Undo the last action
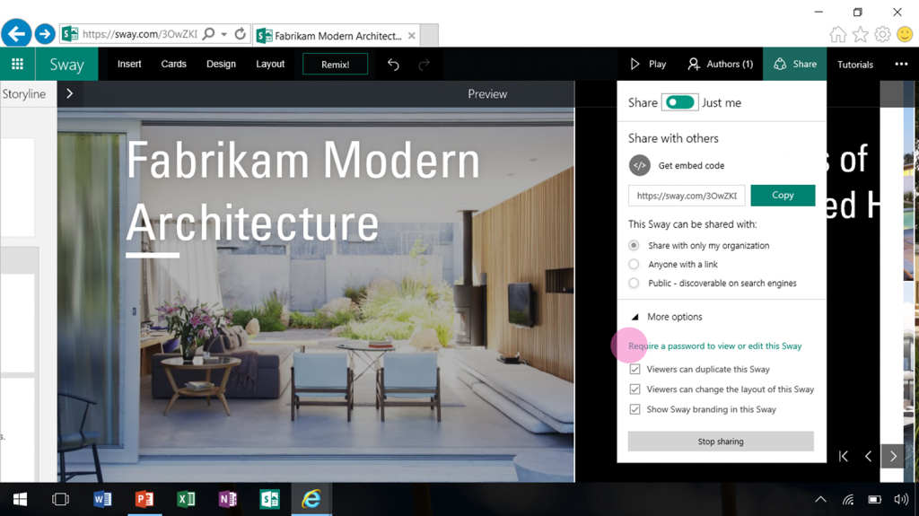The width and height of the screenshot is (919, 516). (x=393, y=64)
